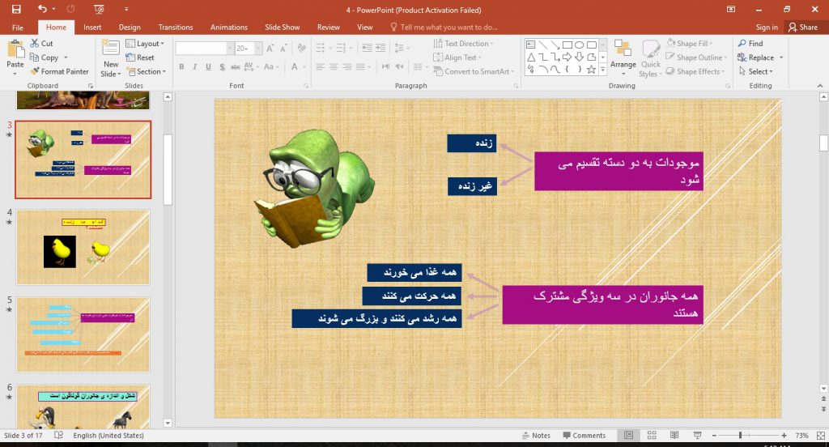Open the Design ribbon tab
The image size is (829, 447).
(130, 27)
